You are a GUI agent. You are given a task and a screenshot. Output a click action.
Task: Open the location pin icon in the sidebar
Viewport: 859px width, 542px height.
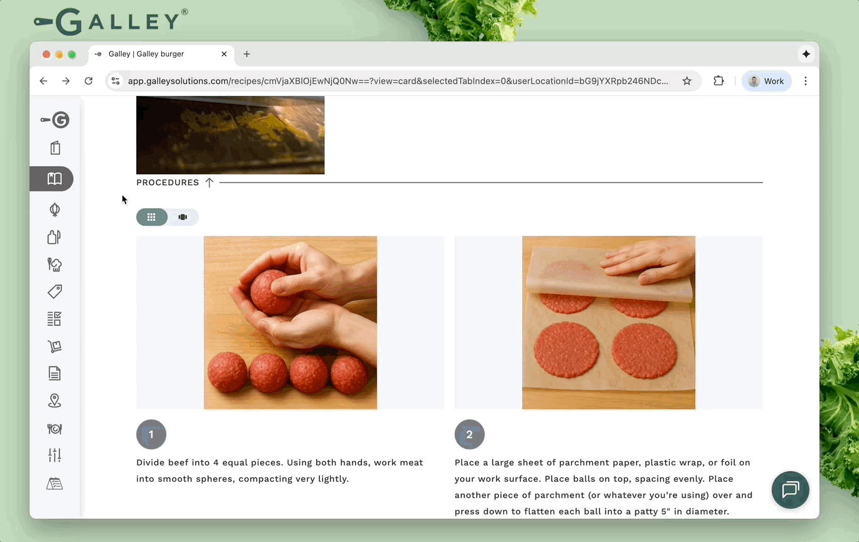click(55, 401)
